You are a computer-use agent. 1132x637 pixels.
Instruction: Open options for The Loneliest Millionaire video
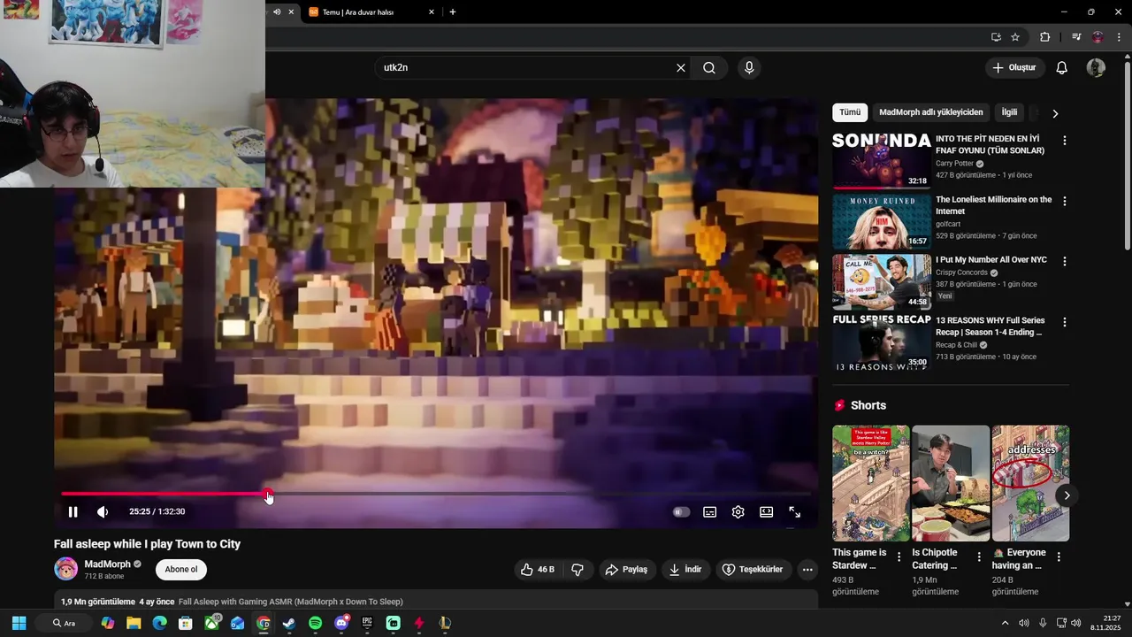1065,201
